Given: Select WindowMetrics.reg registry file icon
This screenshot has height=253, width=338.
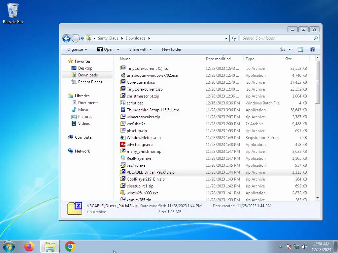Looking at the screenshot, I should pos(123,137).
